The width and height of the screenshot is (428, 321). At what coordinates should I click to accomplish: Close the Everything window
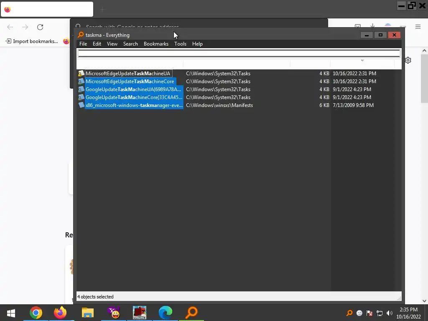pyautogui.click(x=394, y=35)
